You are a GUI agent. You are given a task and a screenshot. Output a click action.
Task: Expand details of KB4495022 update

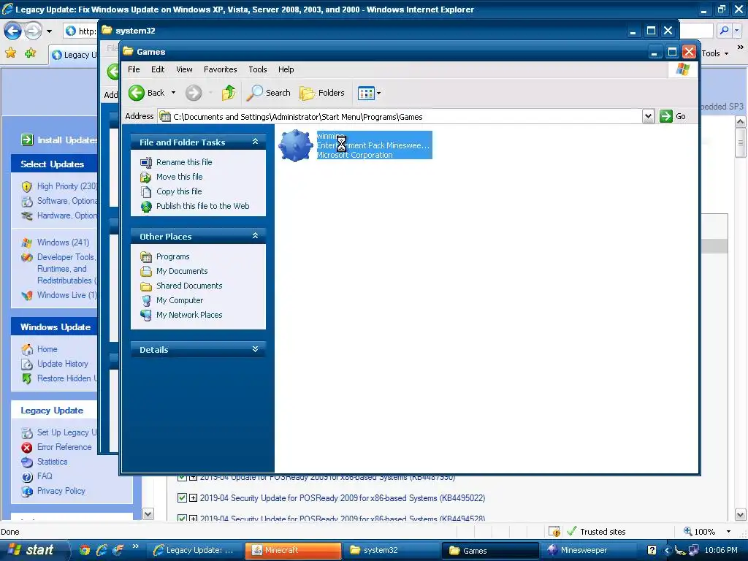pos(193,498)
